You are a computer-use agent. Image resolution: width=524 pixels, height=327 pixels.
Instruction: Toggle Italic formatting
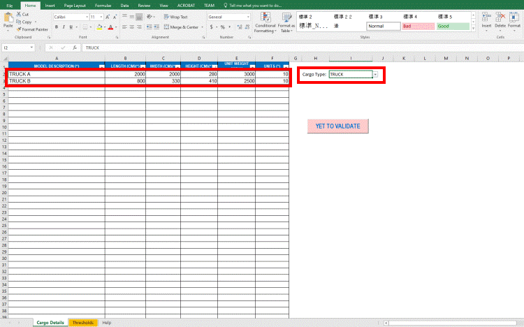pyautogui.click(x=64, y=27)
